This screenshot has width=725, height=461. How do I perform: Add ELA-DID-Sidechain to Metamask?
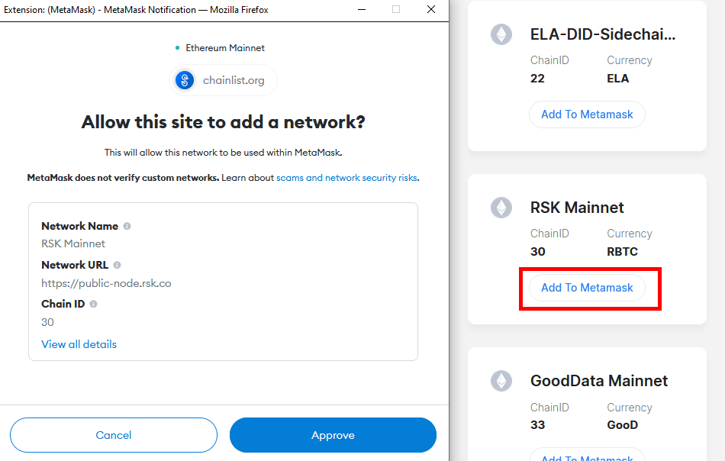[587, 114]
